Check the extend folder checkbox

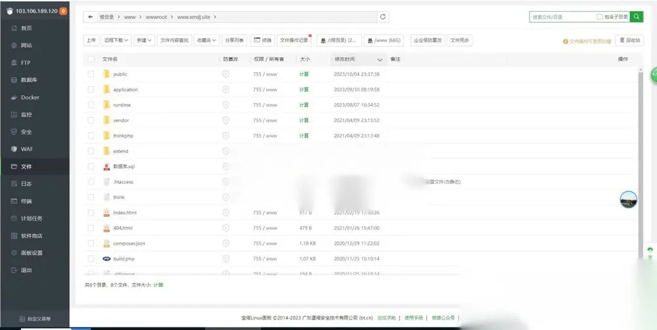point(91,151)
